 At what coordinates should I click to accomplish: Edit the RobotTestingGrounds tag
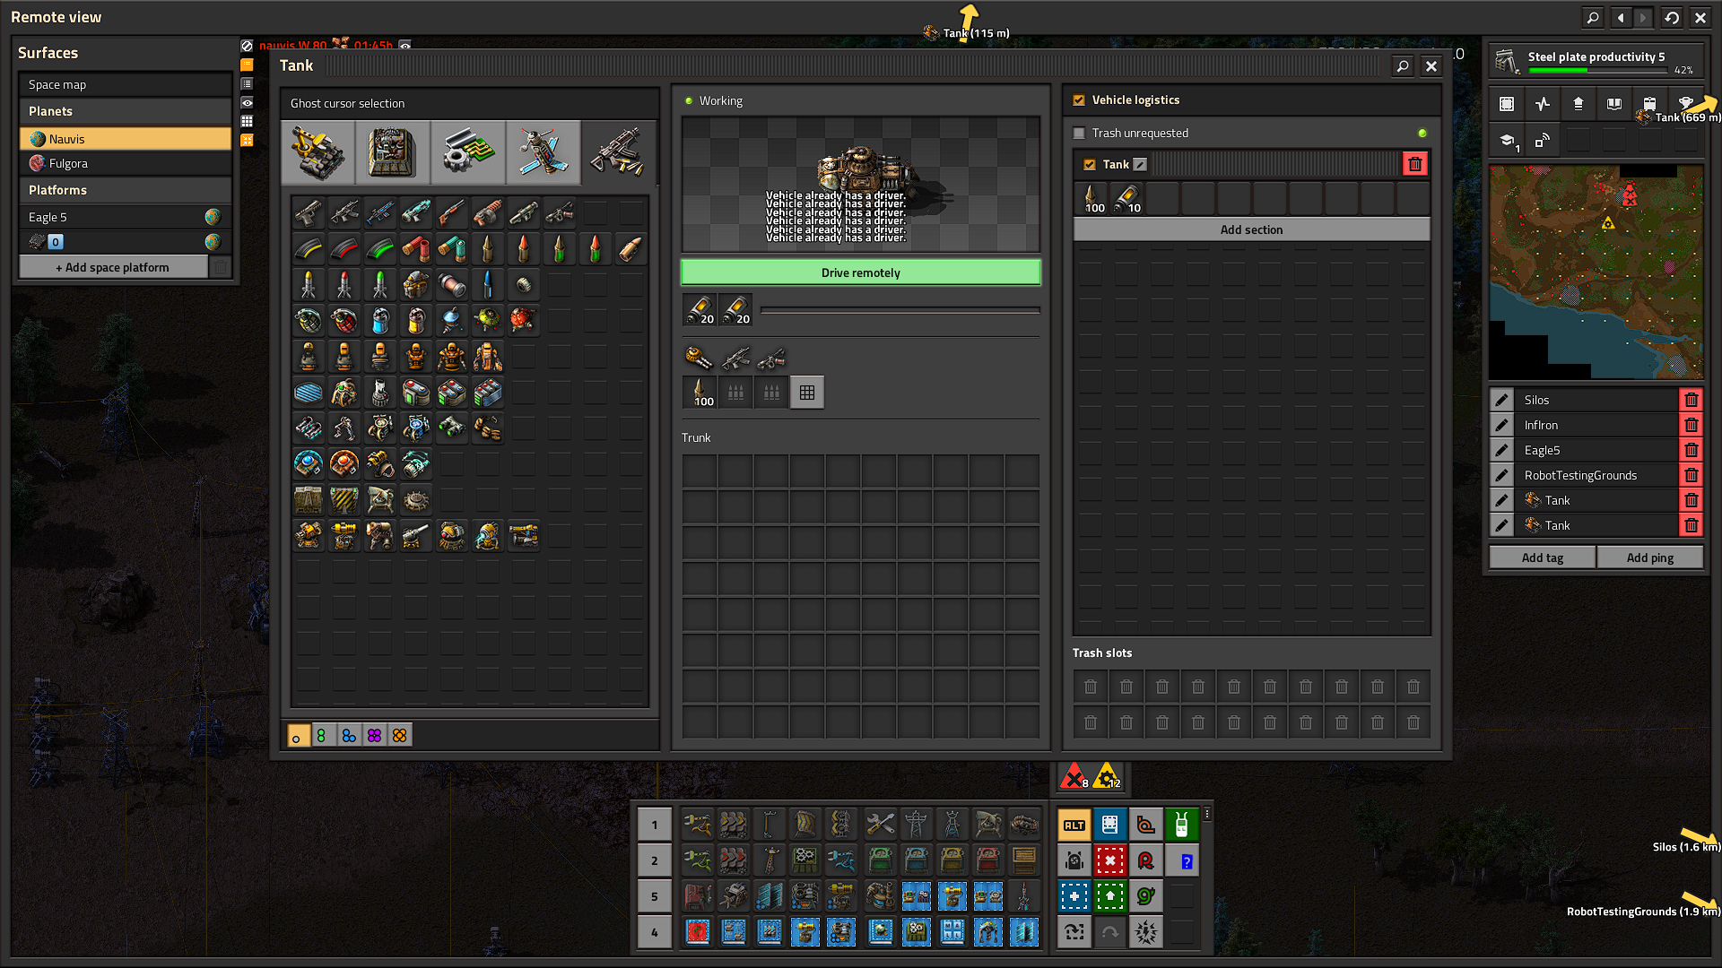(1501, 475)
